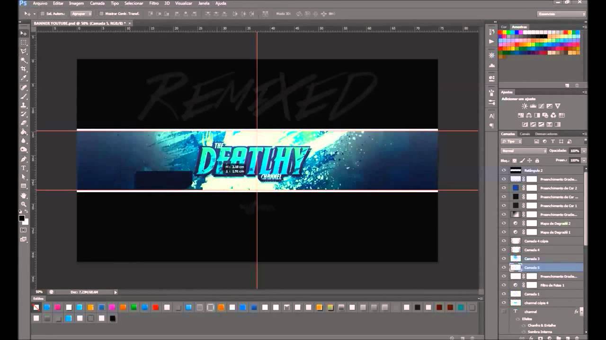Hide the Camada 4 cópia layer
The width and height of the screenshot is (606, 340).
pyautogui.click(x=504, y=241)
